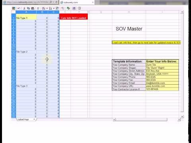
Task: Click the Paste toolbar icon
Action: (x=33, y=8)
